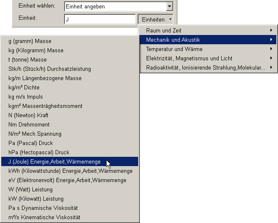This screenshot has width=278, height=223.
Task: Select Mechanik und Akustik menu entry
Action: [208, 40]
